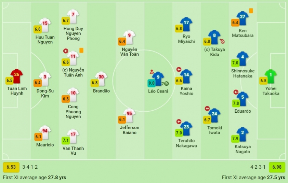Click Yohei Takaoka's green goalkeeper jersey
Viewport: 288px width, 183px height.
(x=271, y=76)
